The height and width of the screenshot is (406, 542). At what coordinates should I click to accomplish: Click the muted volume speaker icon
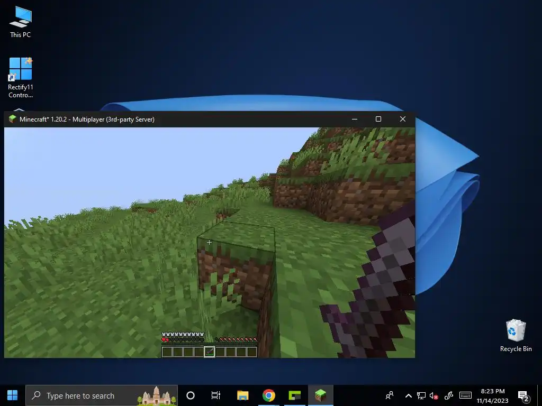tap(434, 395)
